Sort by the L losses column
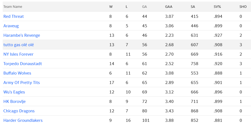This screenshot has height=128, width=251. click(x=127, y=7)
